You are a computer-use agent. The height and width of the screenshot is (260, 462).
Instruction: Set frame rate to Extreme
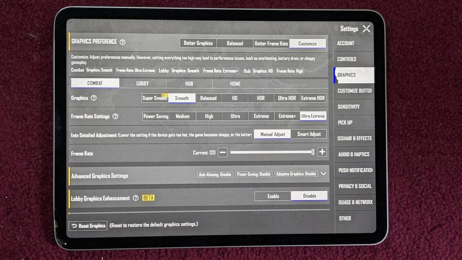click(261, 116)
